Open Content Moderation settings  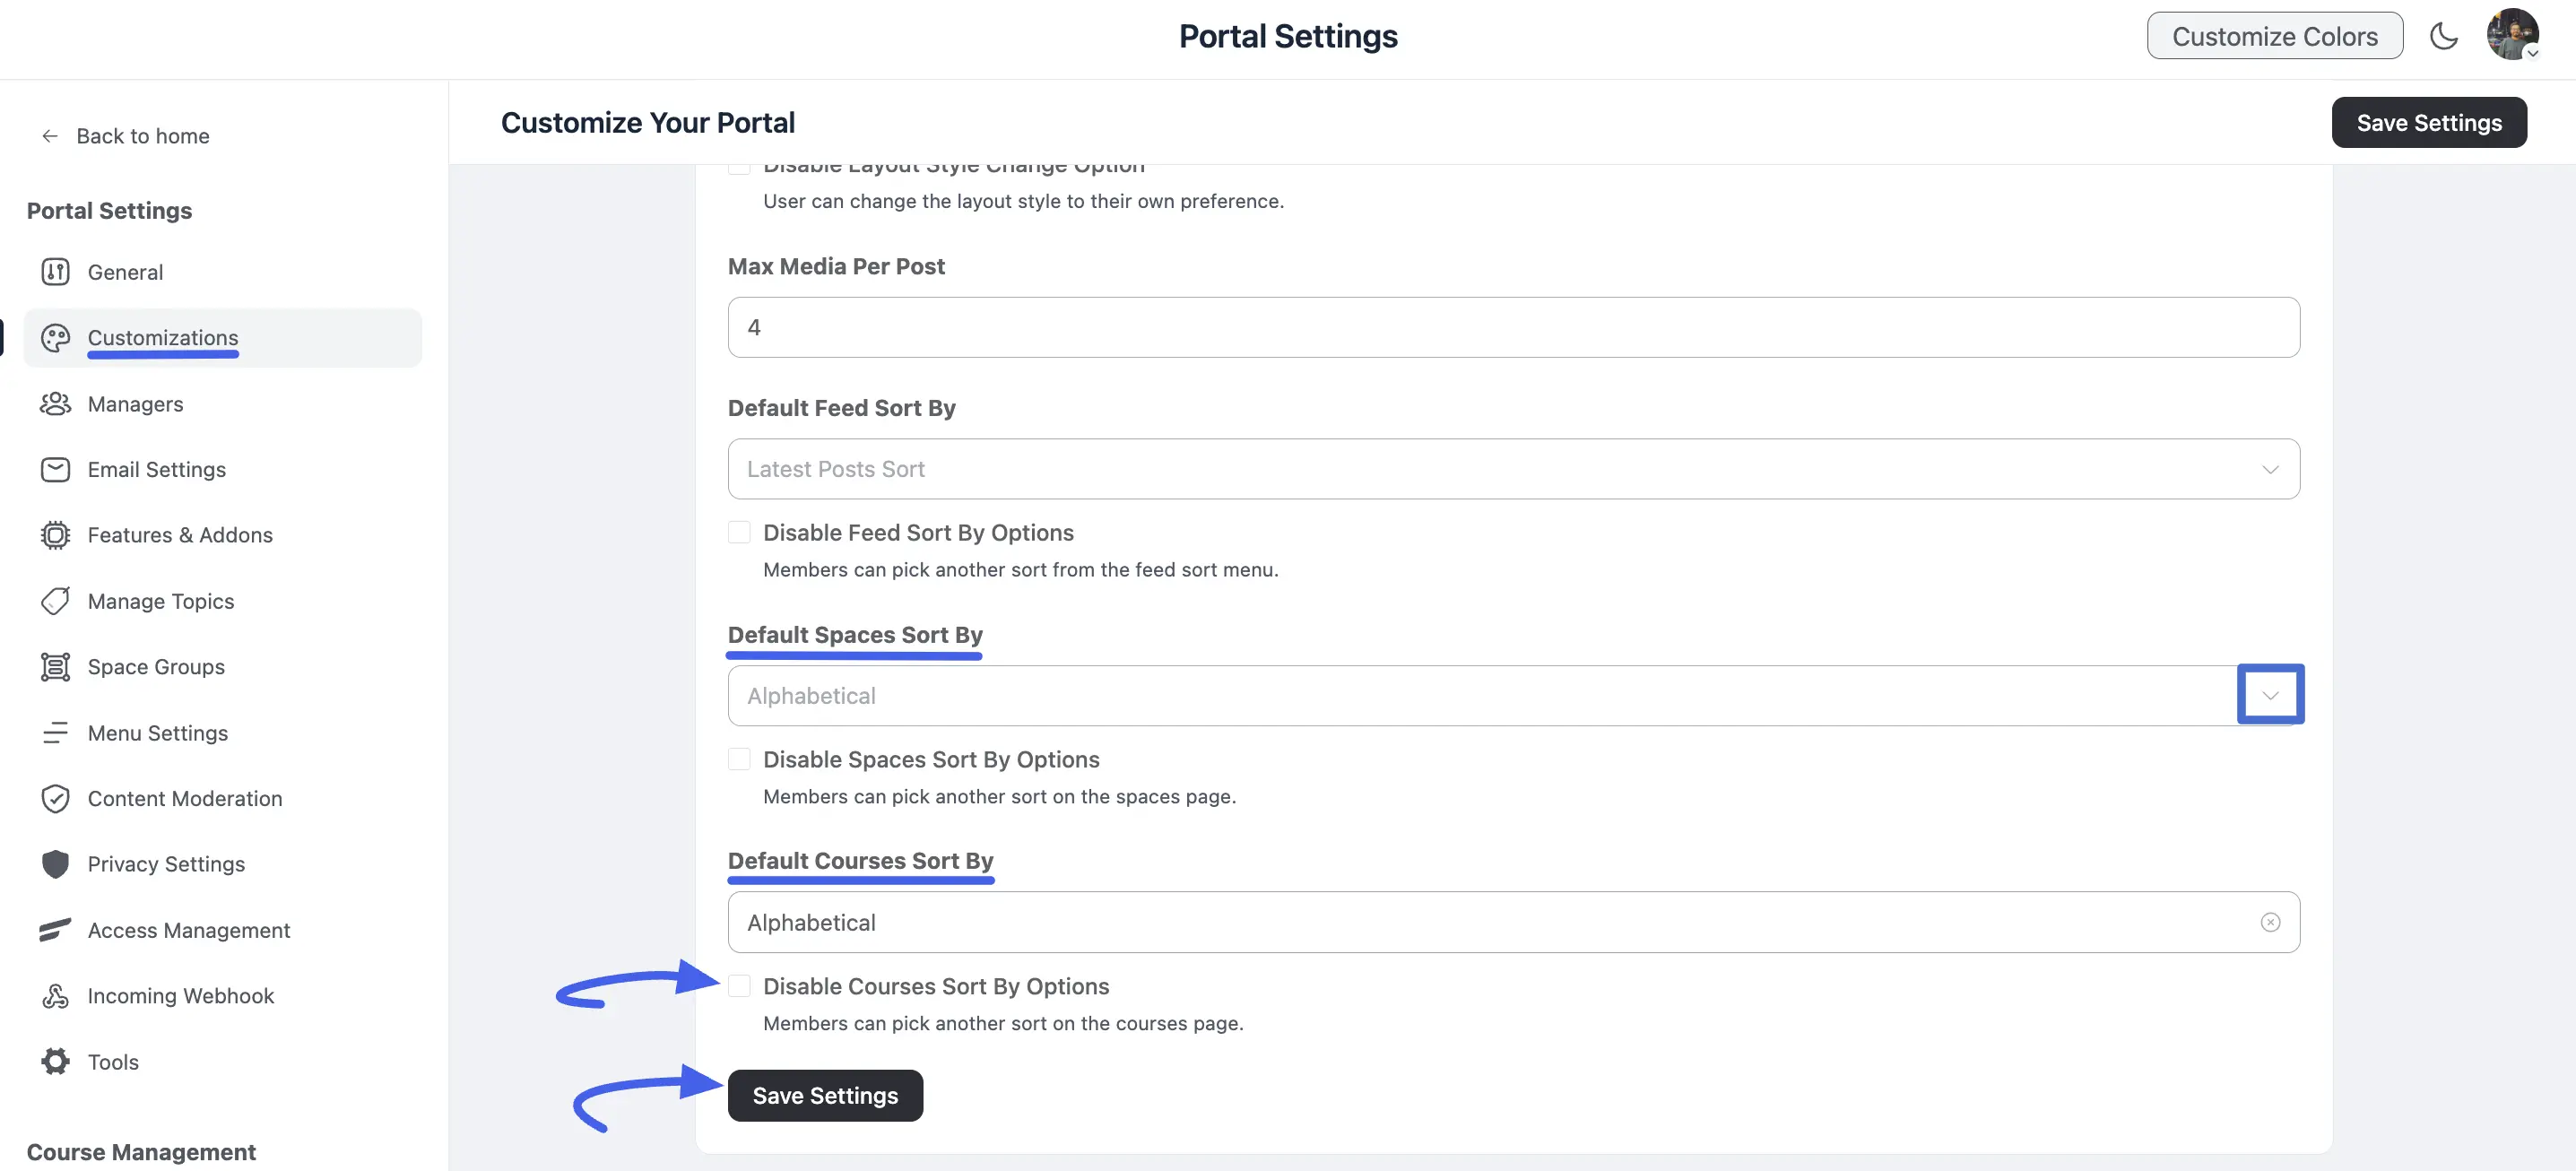click(x=222, y=798)
